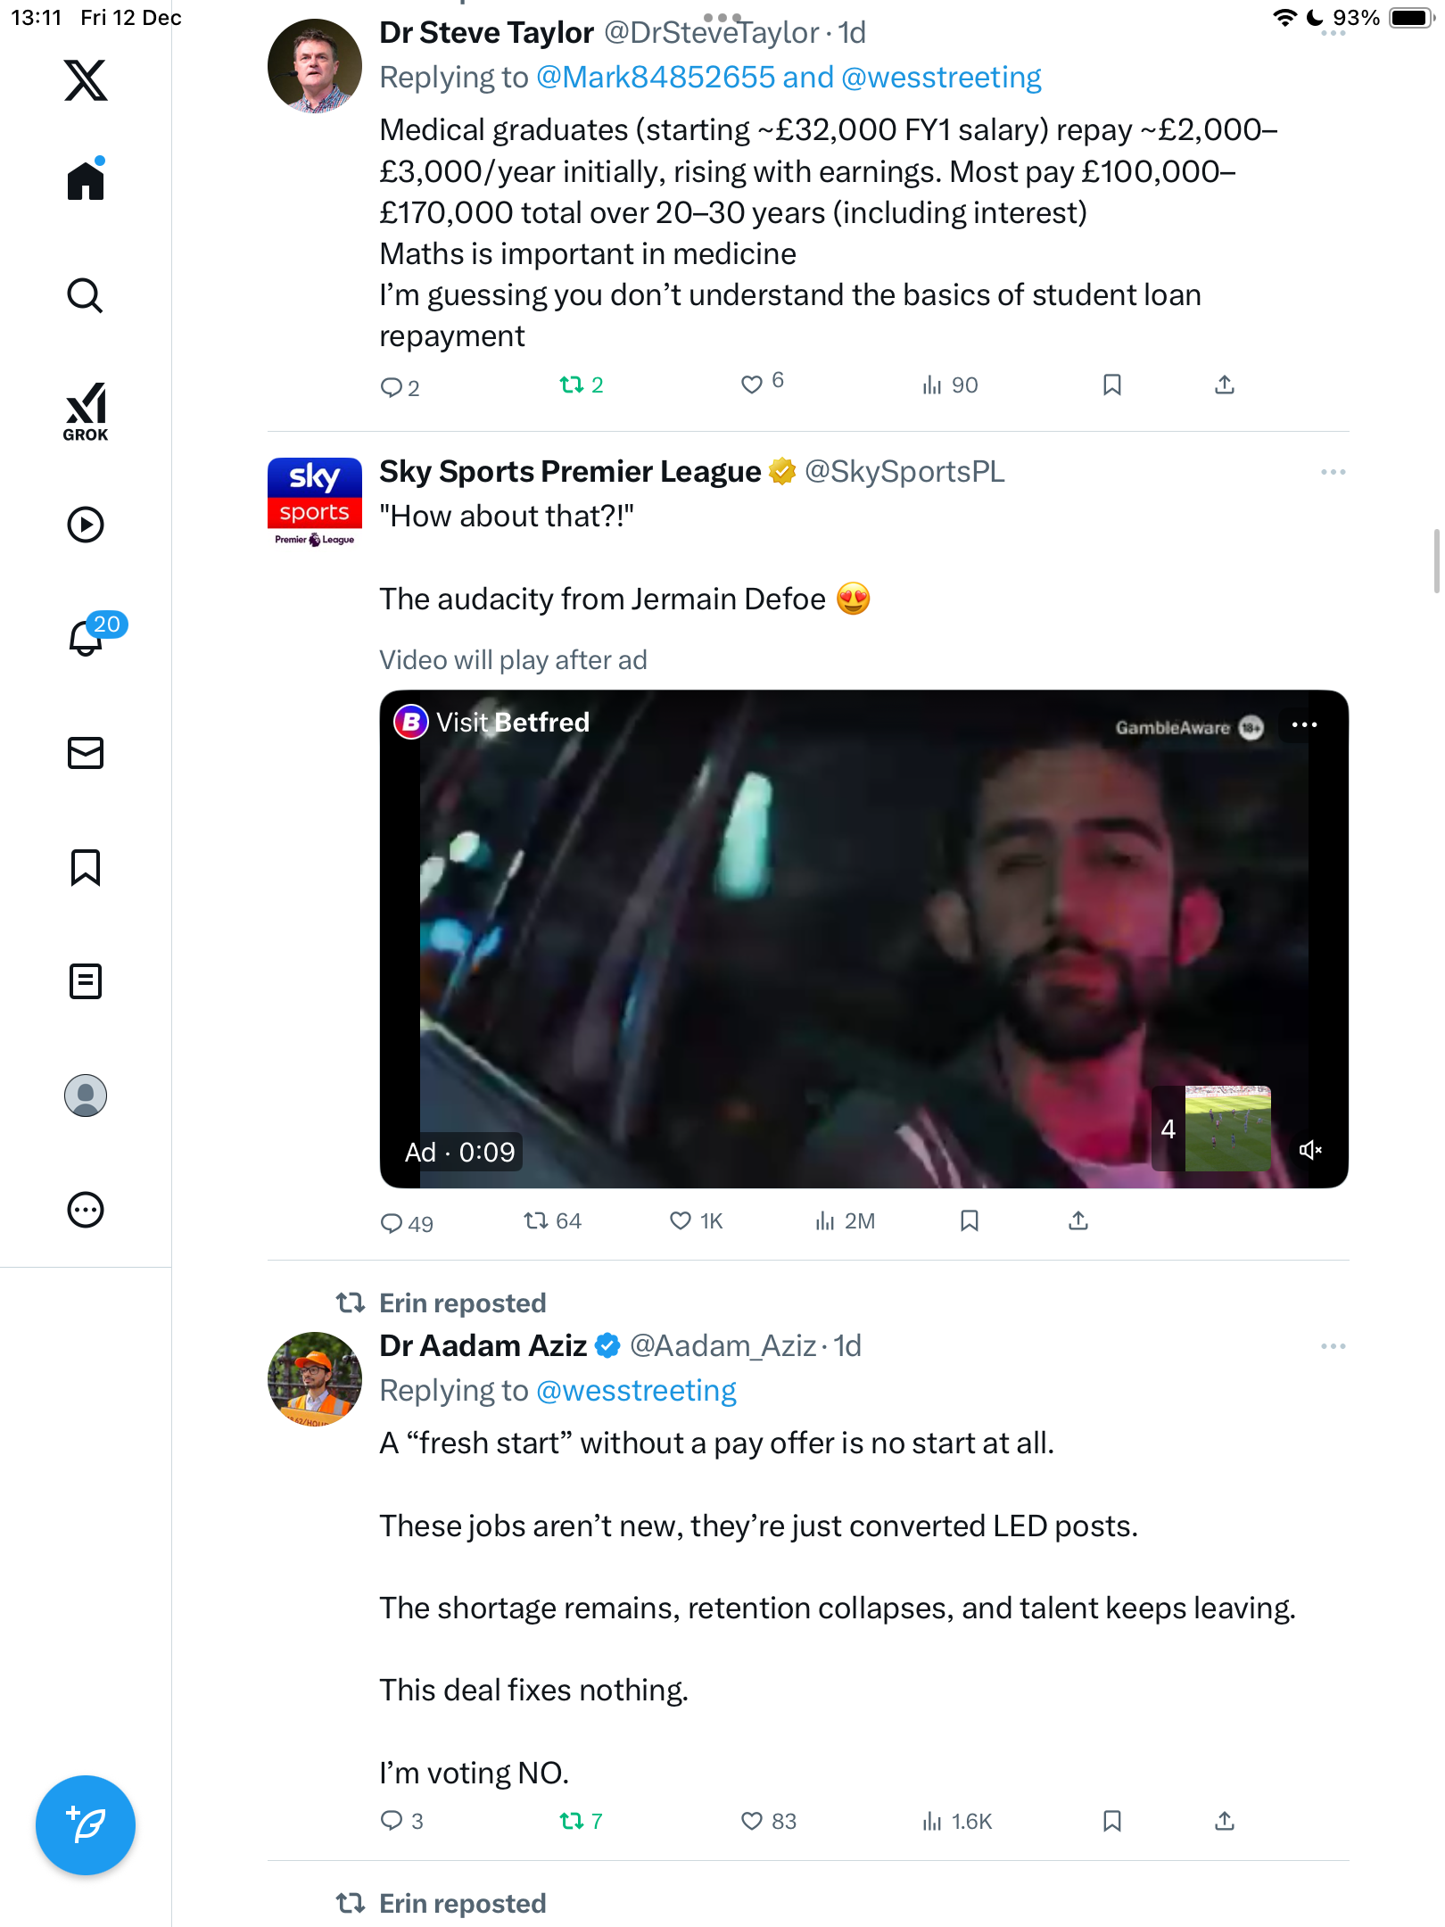
Task: Open Grok from the sidebar
Action: click(86, 411)
